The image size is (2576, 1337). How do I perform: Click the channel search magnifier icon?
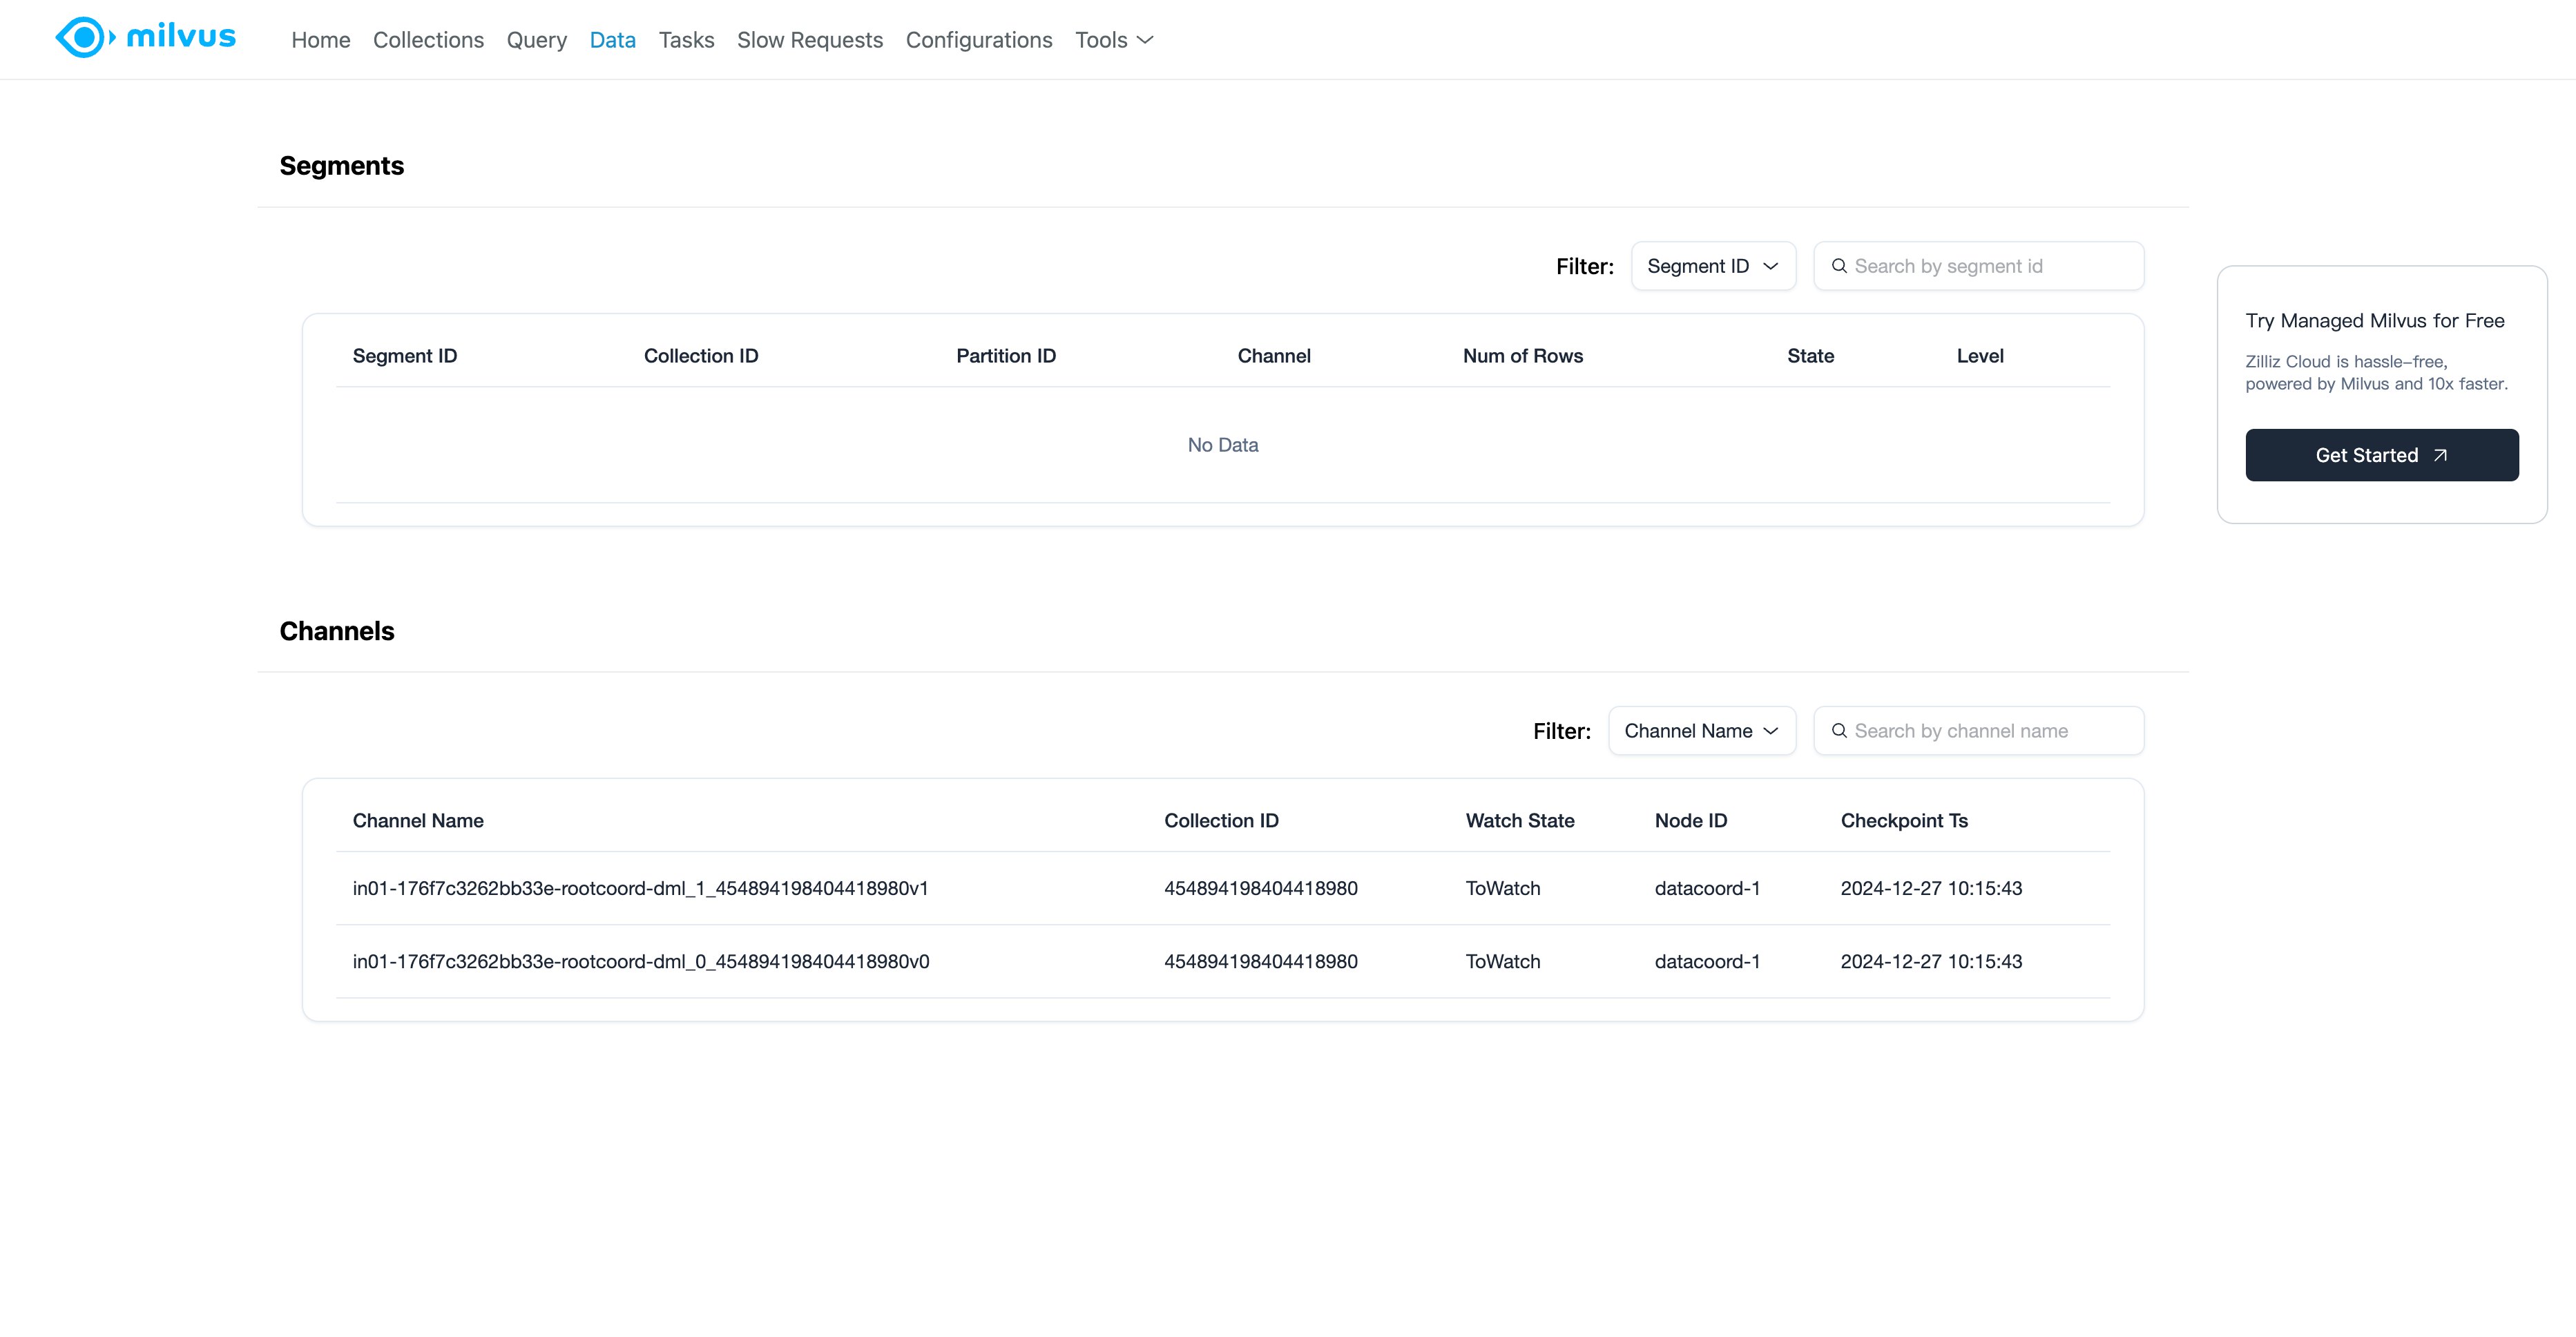[1838, 731]
